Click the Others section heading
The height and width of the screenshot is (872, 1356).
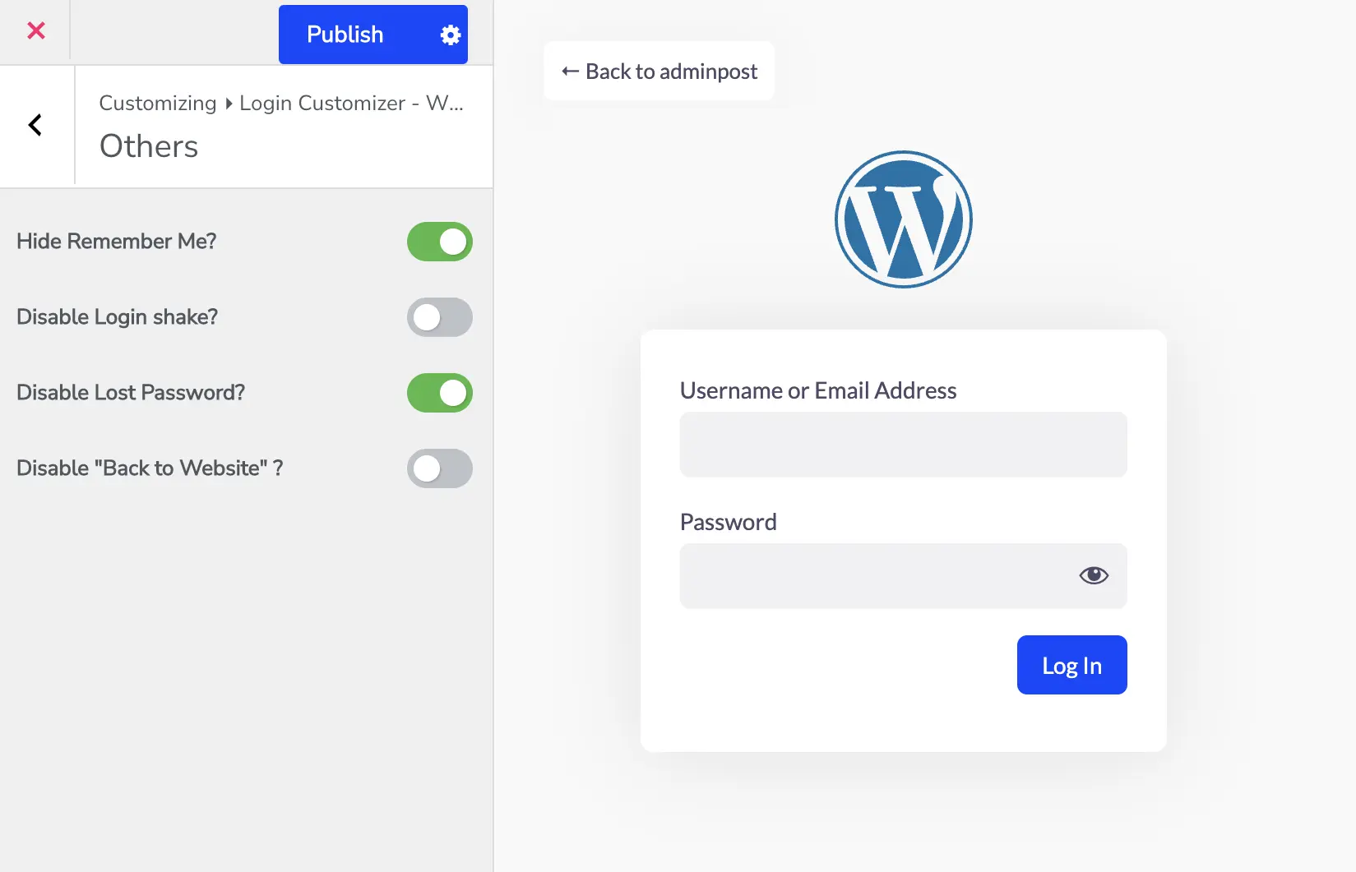point(148,146)
